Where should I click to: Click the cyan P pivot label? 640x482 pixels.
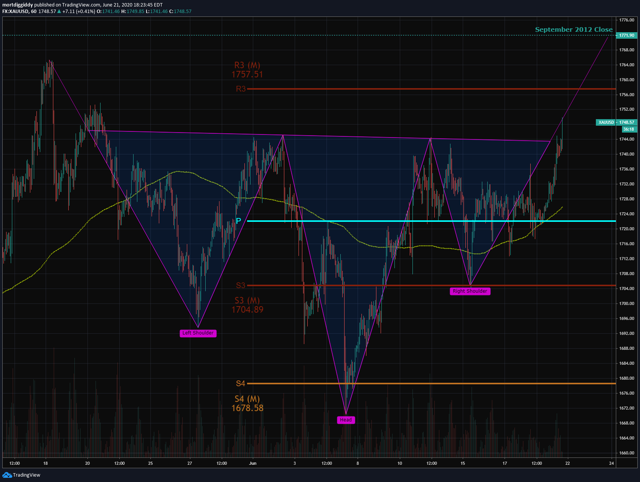(x=238, y=221)
